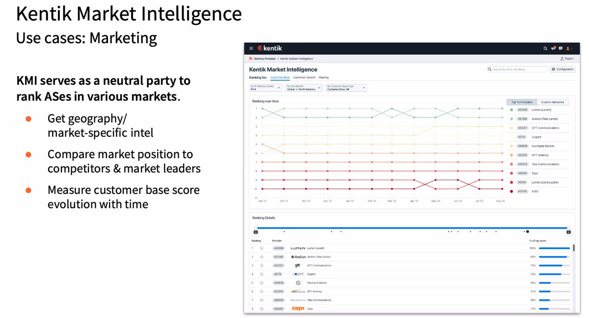589x318 pixels.
Task: Click AS6939 badge in ranking table
Action: (278, 283)
